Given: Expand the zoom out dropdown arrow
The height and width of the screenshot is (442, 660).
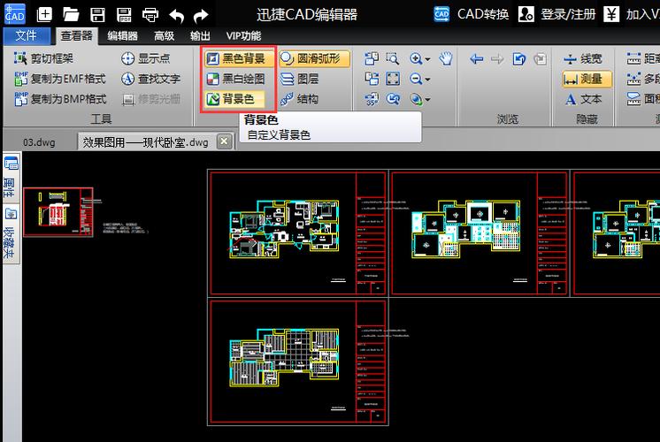Looking at the screenshot, I should click(427, 80).
